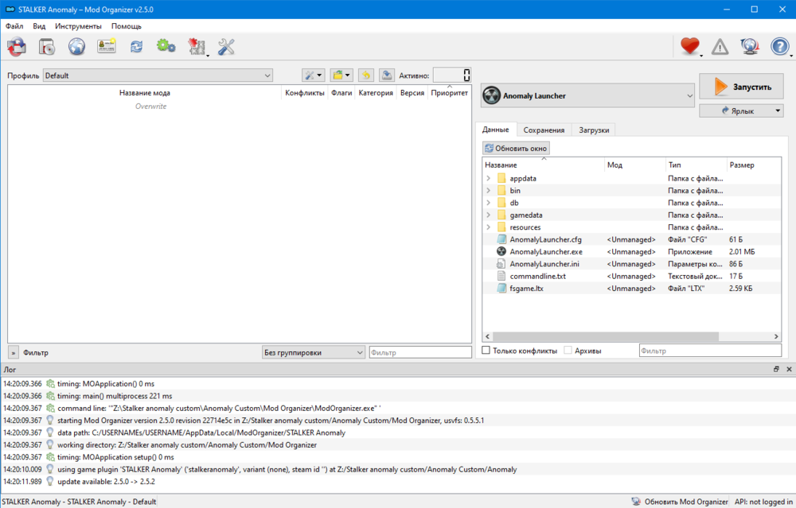
Task: Click install mod from archive icon
Action: 47,46
